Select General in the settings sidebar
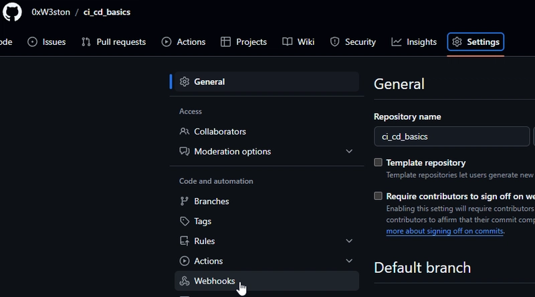Screen dimensions: 535x297 209,82
